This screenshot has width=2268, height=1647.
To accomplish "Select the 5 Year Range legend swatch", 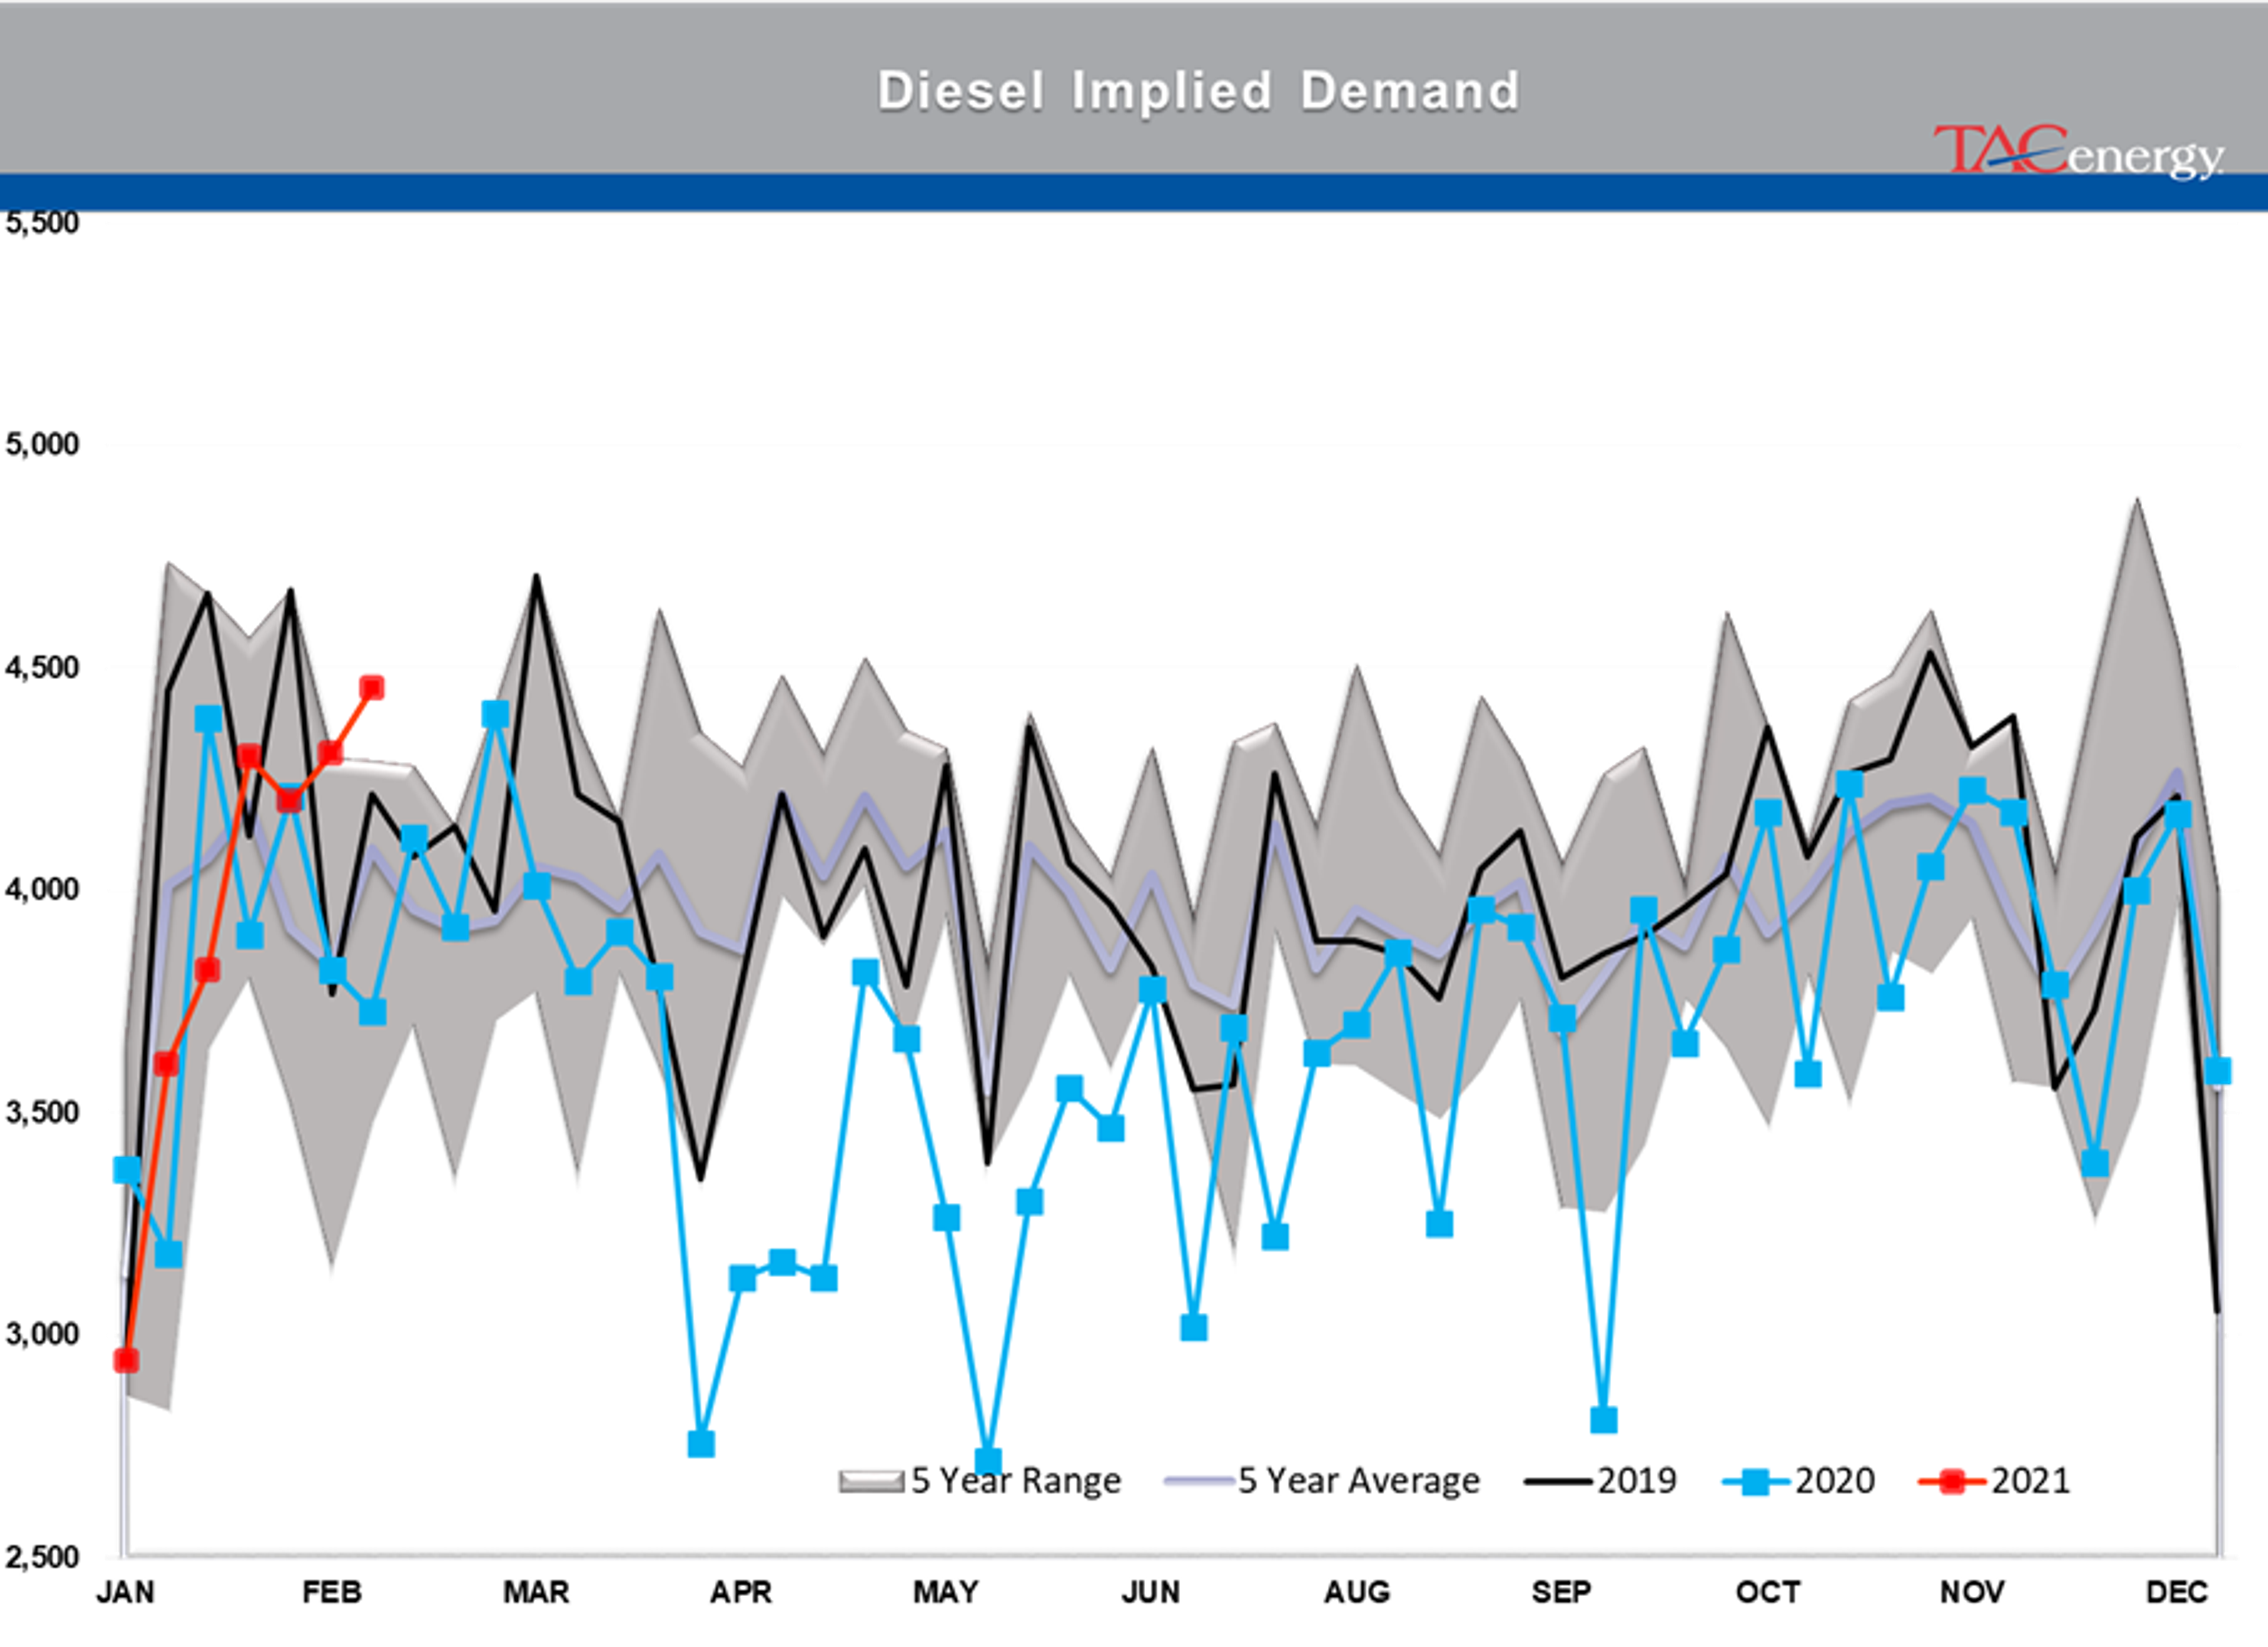I will coord(871,1481).
